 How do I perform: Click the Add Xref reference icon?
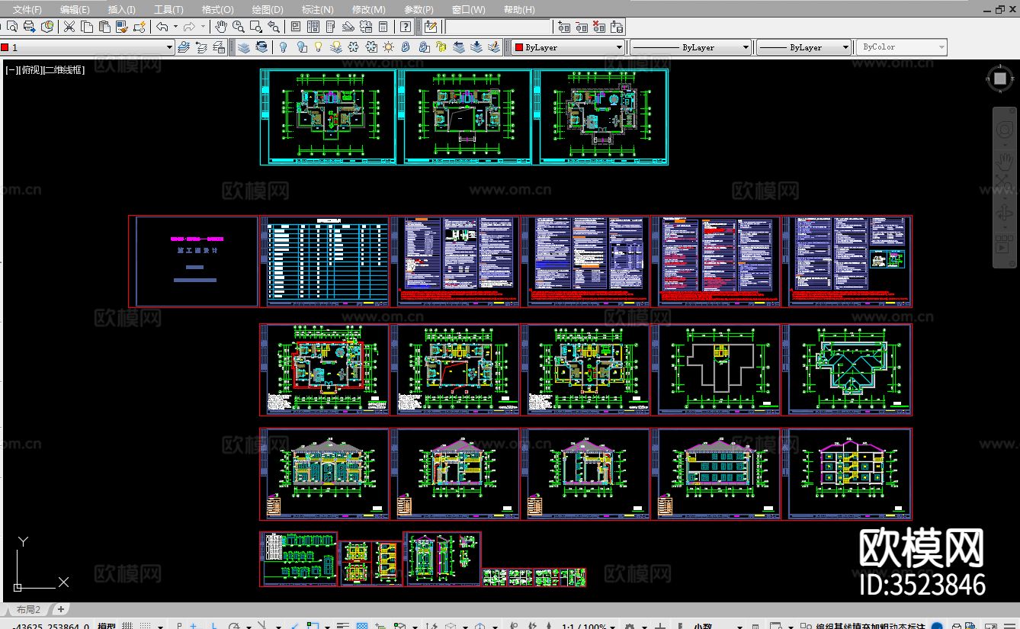pos(564,27)
